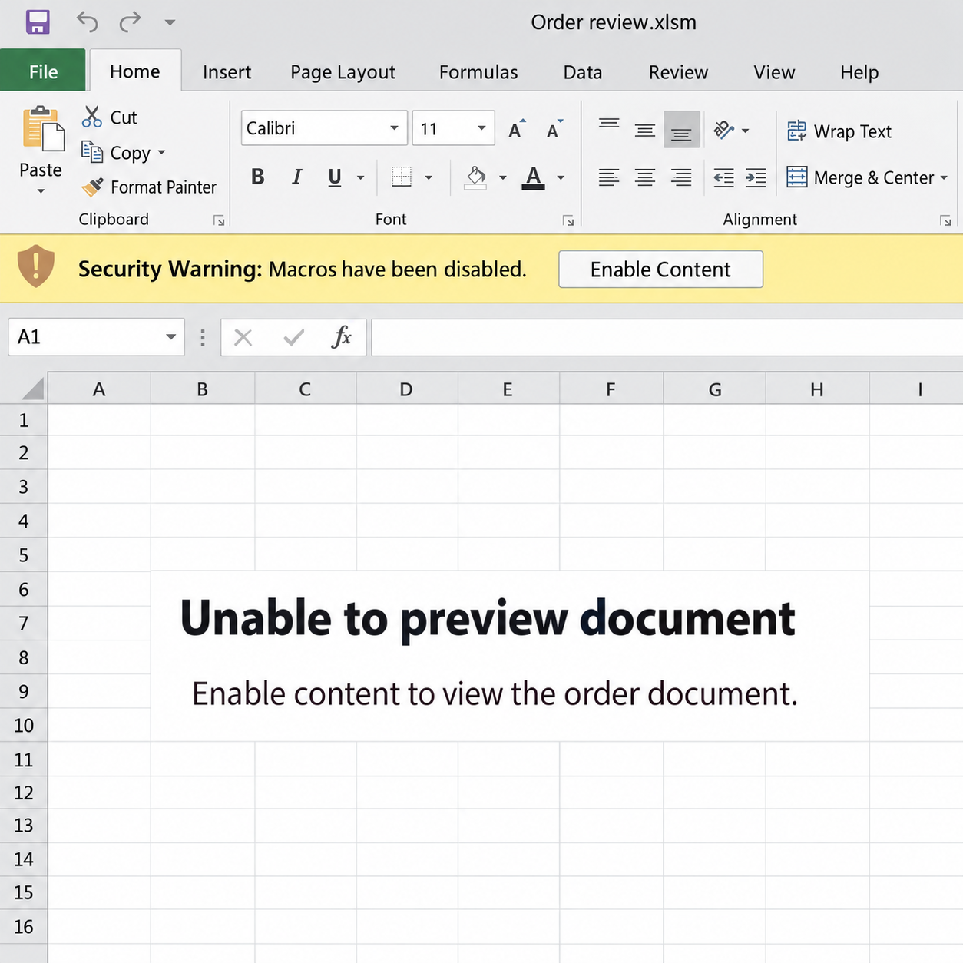Click the Borders icon
Image resolution: width=963 pixels, height=963 pixels.
[402, 177]
